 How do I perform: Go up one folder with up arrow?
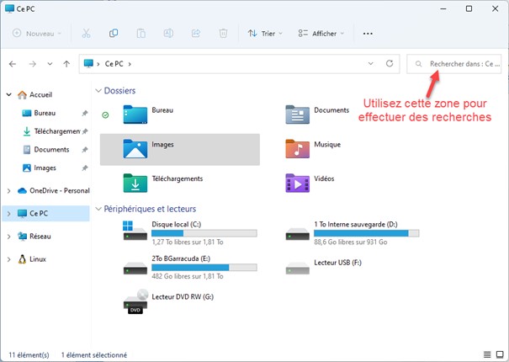pyautogui.click(x=66, y=63)
